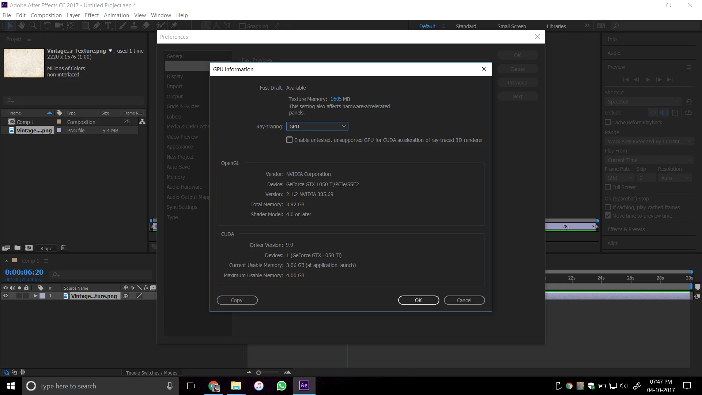Screen dimensions: 702x395
Task: Toggle Cache Before Playback checkbox
Action: 608,123
